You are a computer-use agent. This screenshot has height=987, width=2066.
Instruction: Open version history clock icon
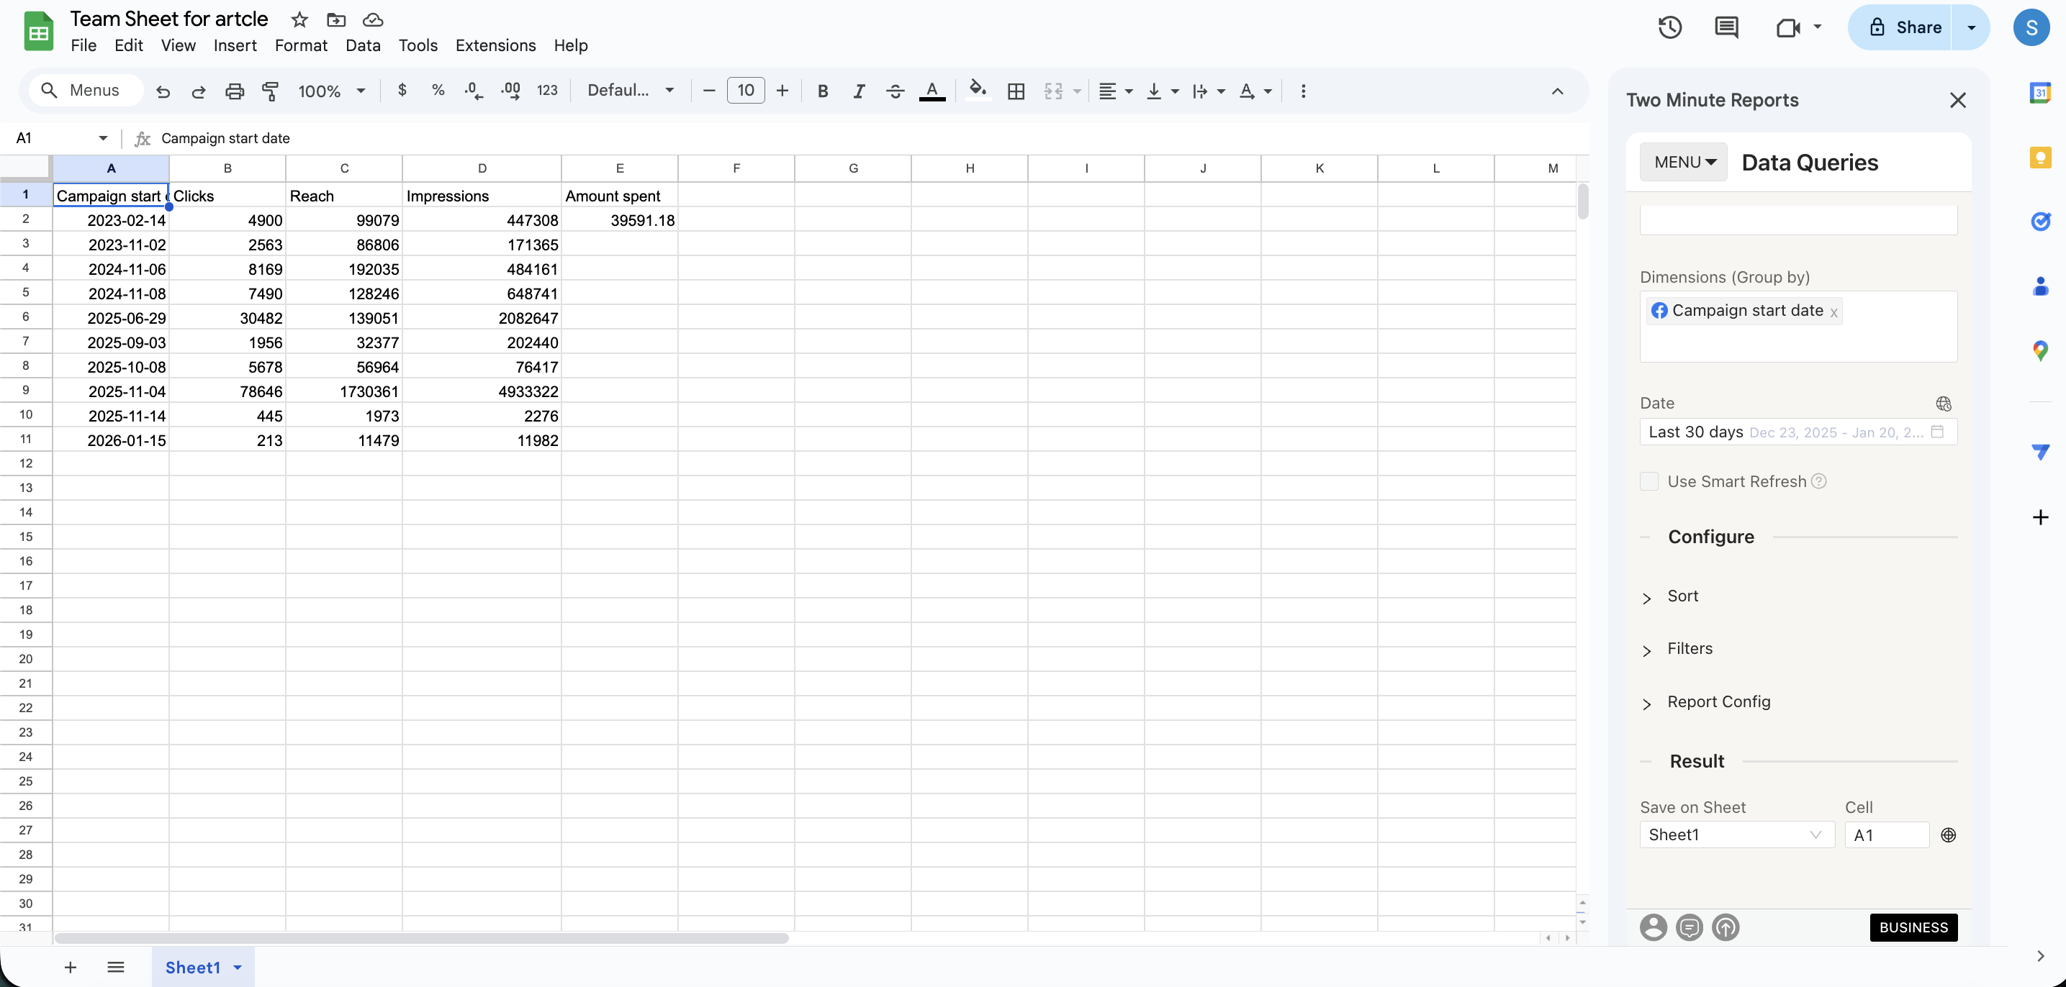1669,27
